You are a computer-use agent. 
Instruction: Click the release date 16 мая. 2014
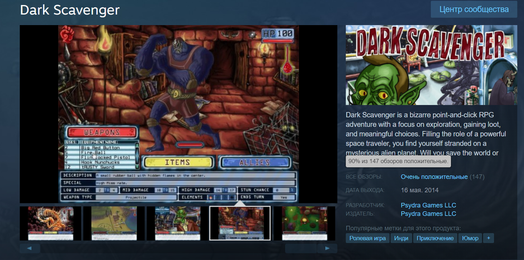pyautogui.click(x=420, y=190)
